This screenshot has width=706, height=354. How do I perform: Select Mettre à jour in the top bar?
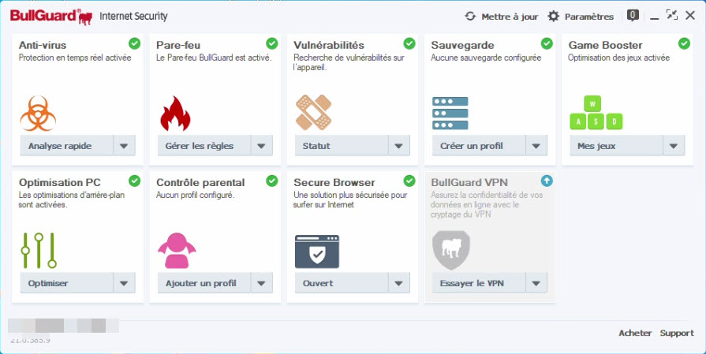tap(502, 17)
